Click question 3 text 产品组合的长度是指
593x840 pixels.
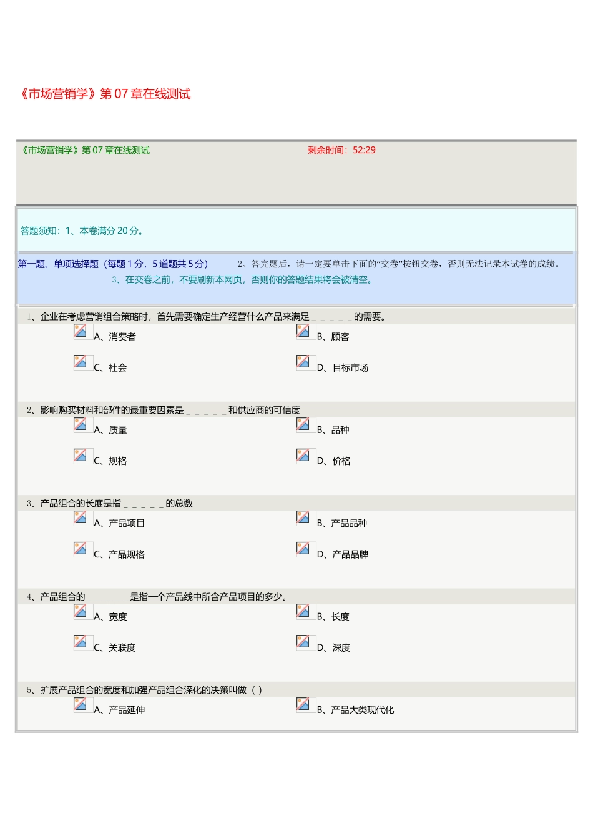click(x=110, y=504)
